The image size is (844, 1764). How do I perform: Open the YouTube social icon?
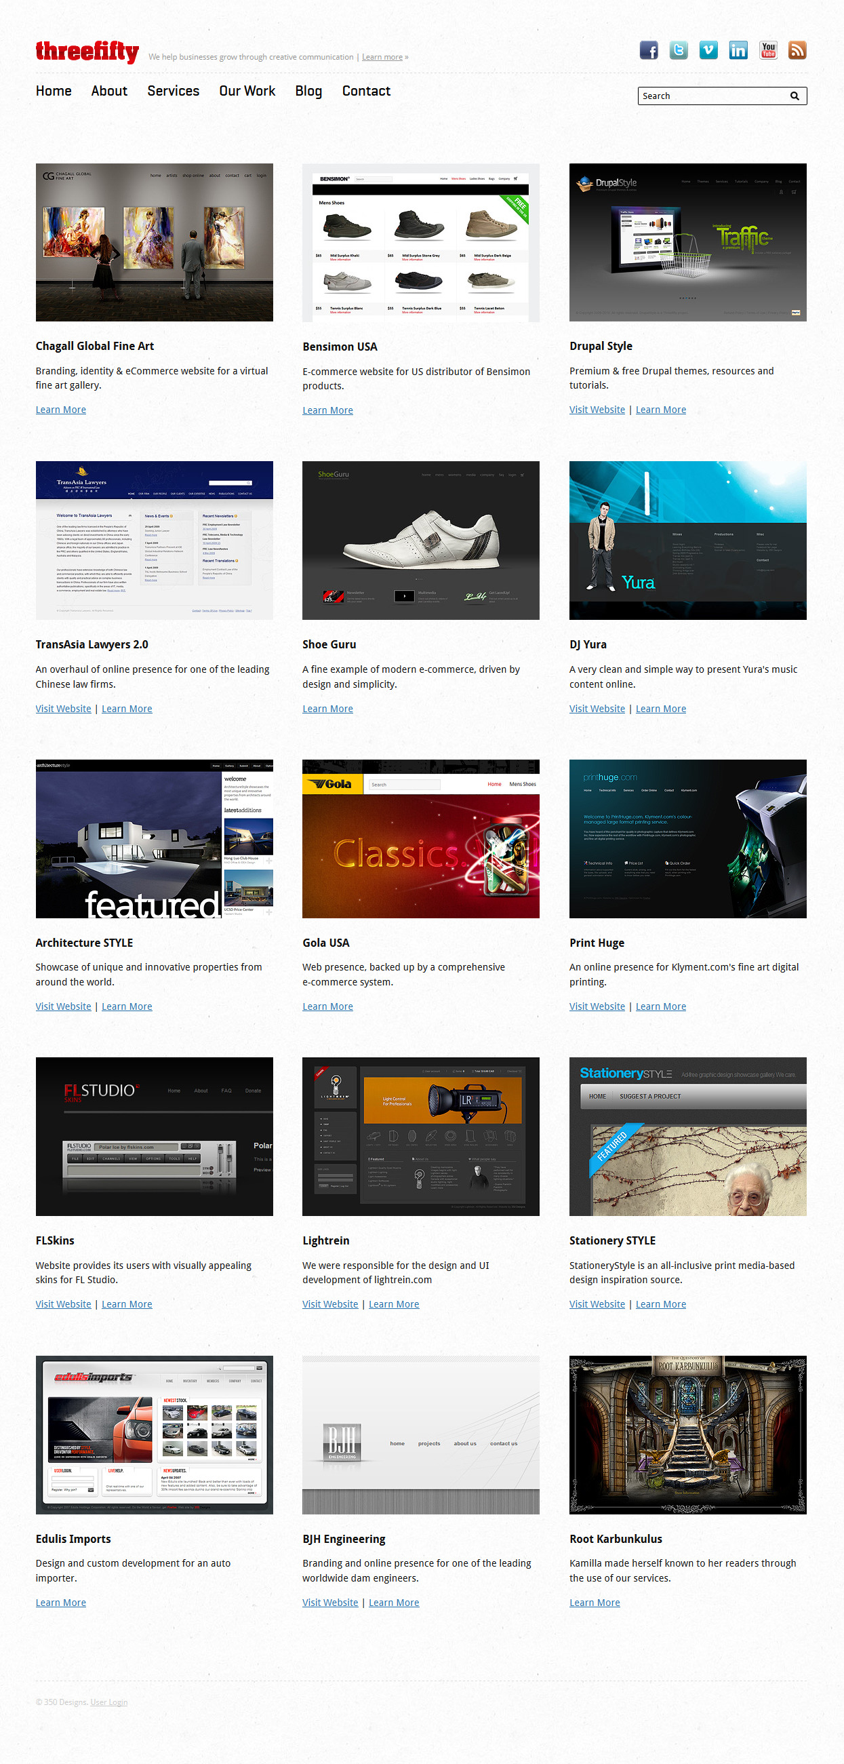coord(768,50)
